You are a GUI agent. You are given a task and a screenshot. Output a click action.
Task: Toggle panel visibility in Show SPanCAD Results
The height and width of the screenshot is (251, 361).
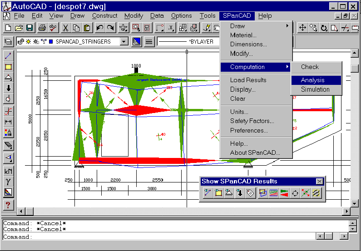pyautogui.click(x=218, y=193)
